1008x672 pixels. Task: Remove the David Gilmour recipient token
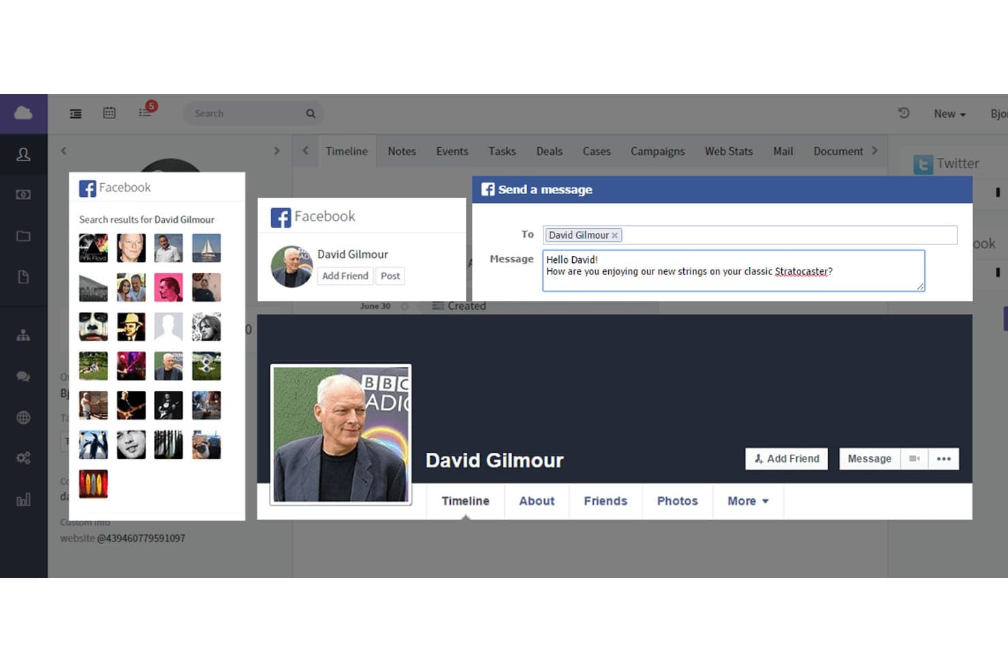pyautogui.click(x=614, y=236)
